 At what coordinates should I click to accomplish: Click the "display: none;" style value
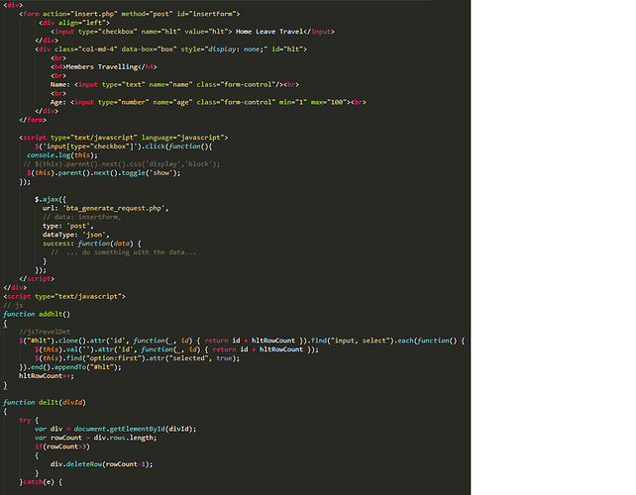pos(238,49)
